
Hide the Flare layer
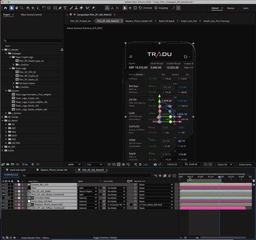3,188
